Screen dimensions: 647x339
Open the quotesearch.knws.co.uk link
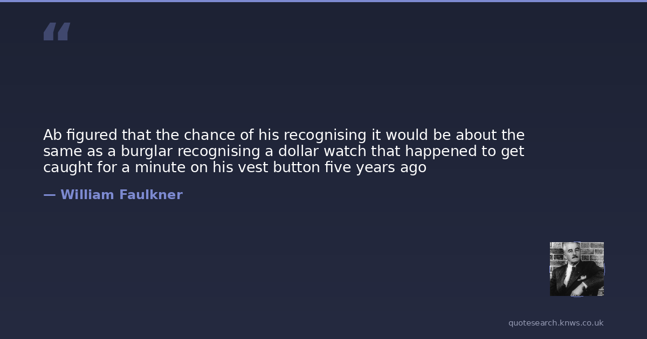(x=556, y=323)
